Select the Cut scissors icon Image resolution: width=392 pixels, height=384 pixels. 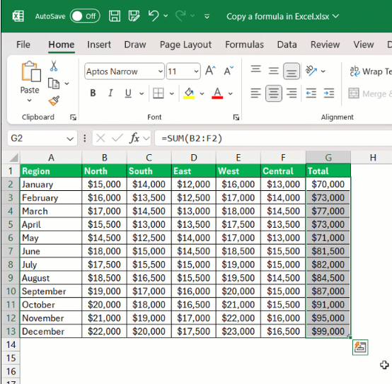(54, 66)
